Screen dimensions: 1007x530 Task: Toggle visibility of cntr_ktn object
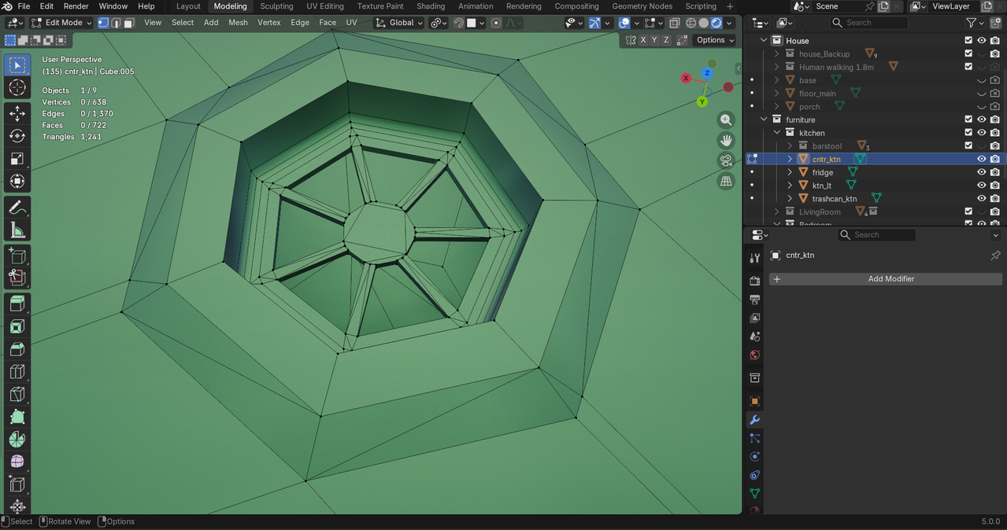(x=981, y=159)
